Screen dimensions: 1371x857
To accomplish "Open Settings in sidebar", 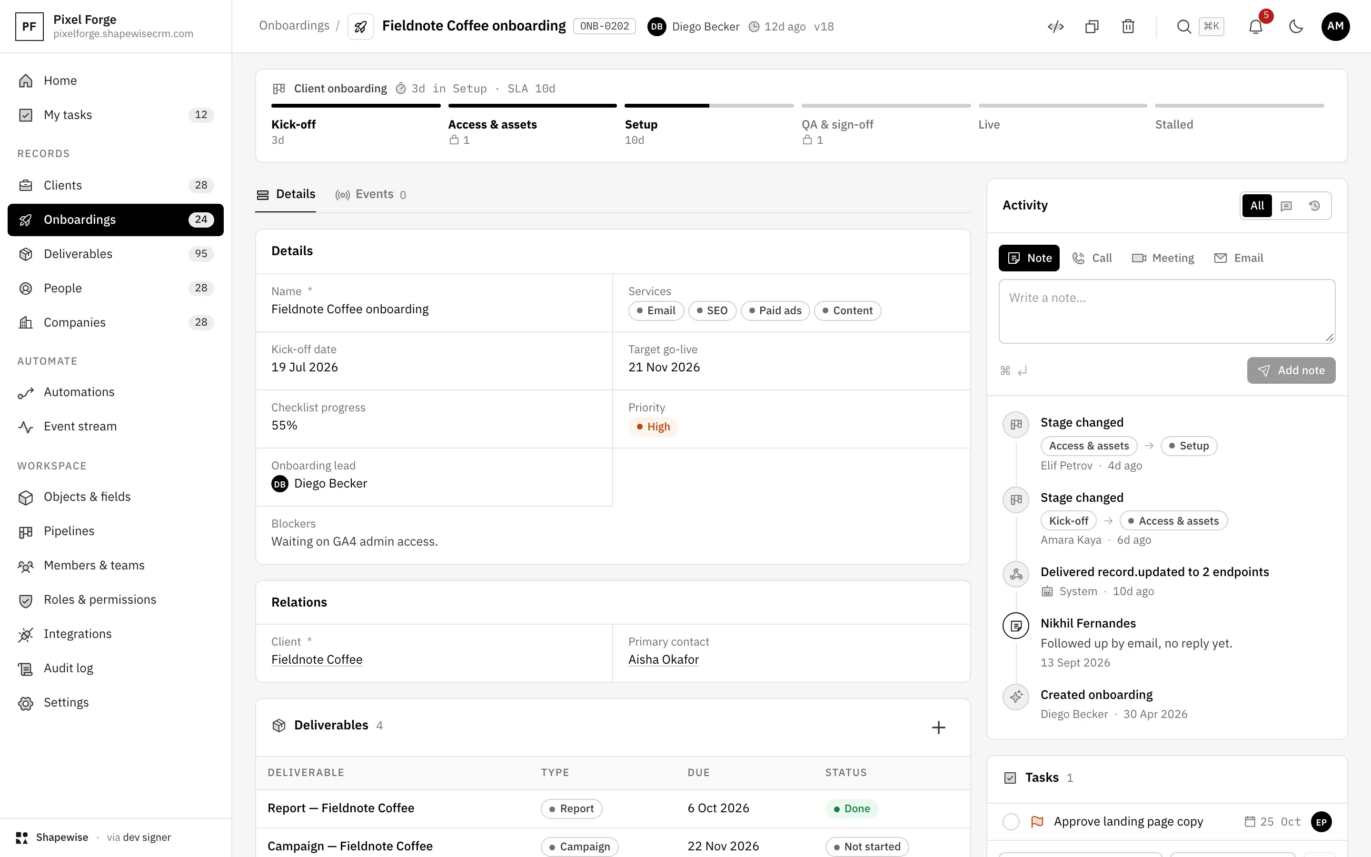I will (x=116, y=702).
